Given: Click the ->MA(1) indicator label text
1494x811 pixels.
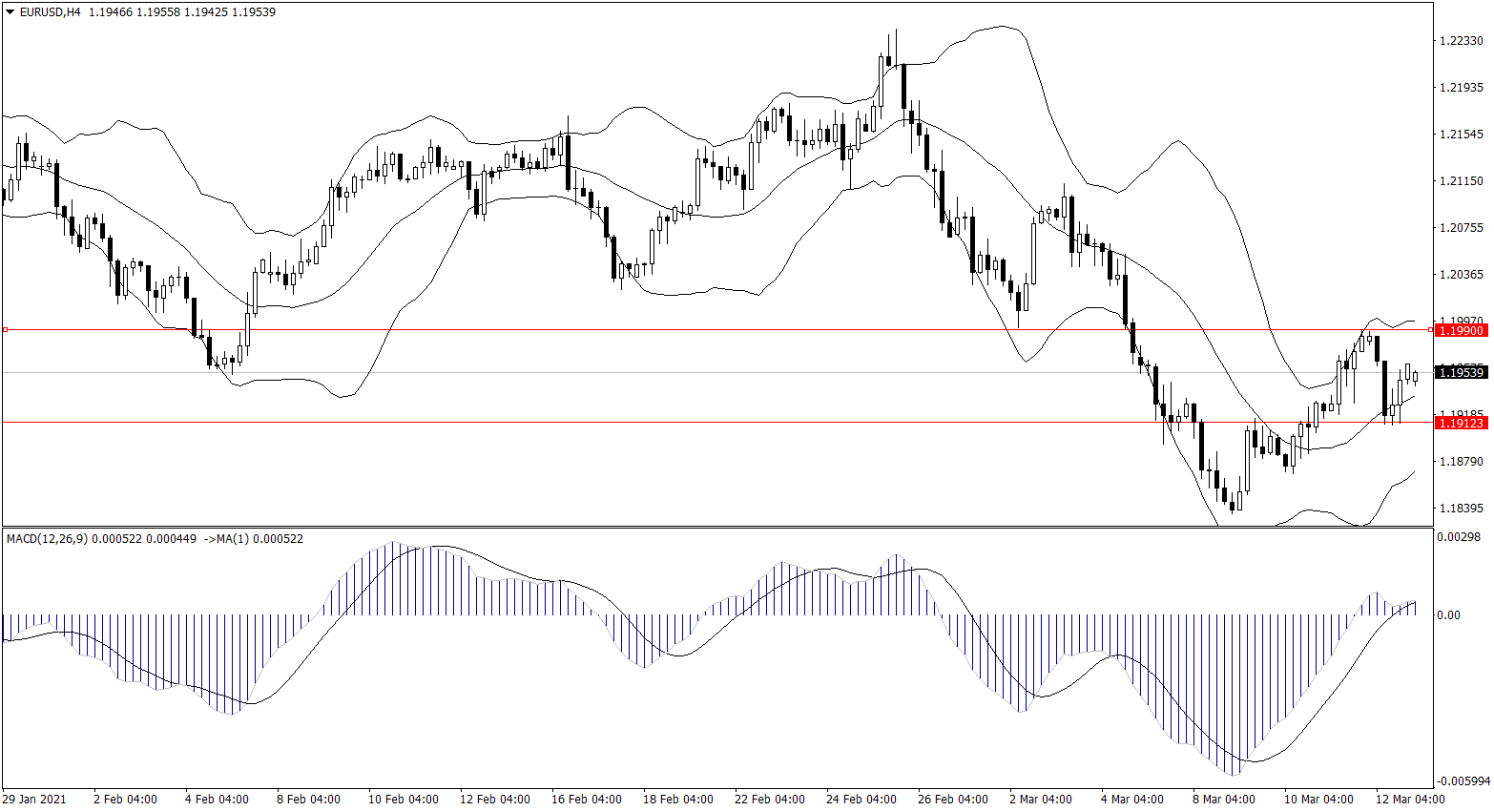Looking at the screenshot, I should (226, 539).
